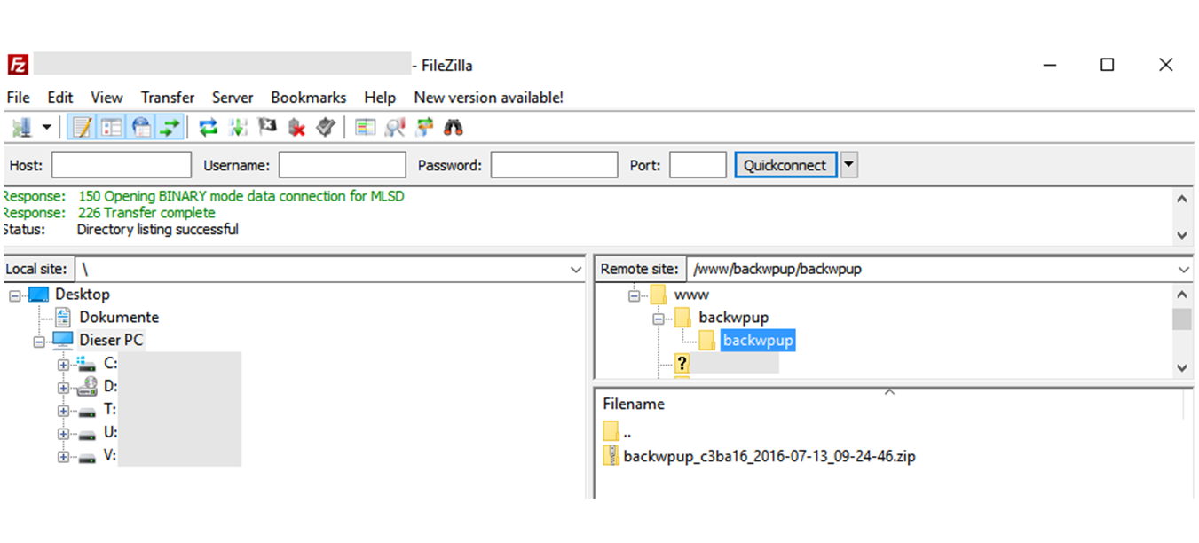Screen dimensions: 1199x543
Task: Toggle synchronized browsing
Action: [x=423, y=127]
